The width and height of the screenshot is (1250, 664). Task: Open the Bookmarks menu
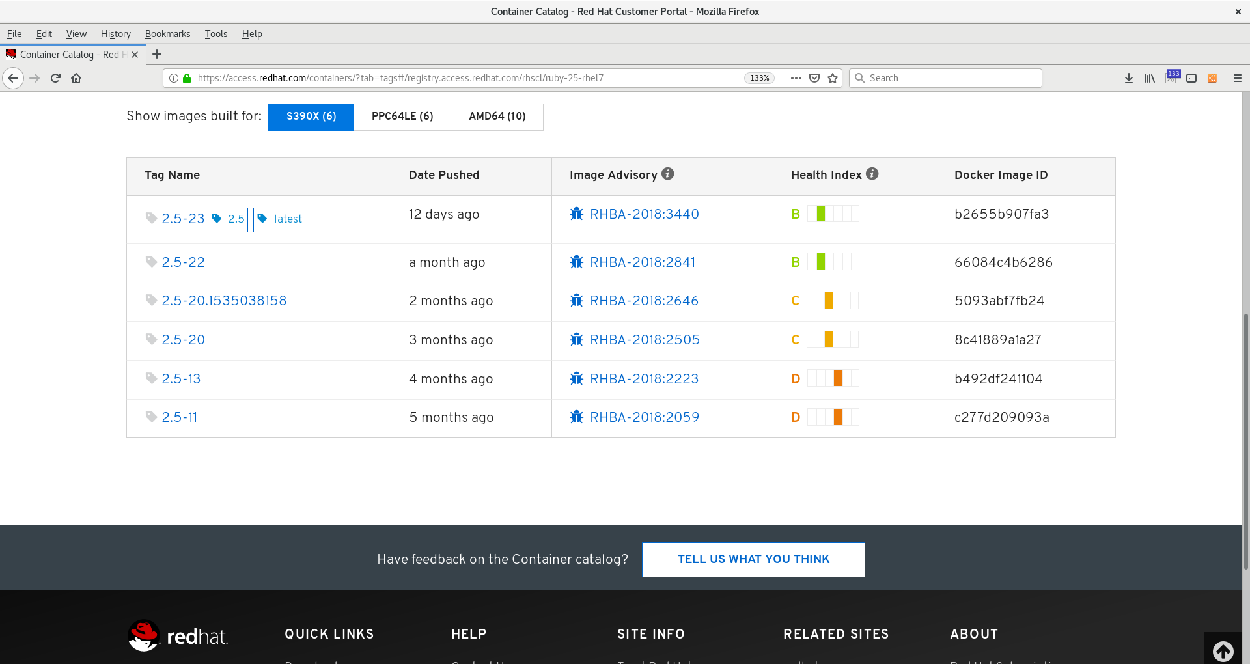tap(167, 34)
